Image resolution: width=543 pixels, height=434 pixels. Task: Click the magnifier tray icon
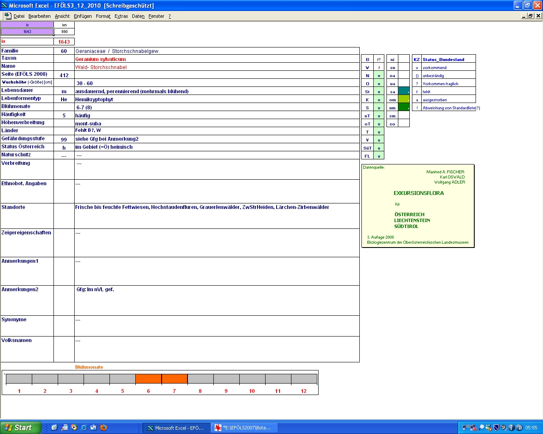tap(481, 428)
